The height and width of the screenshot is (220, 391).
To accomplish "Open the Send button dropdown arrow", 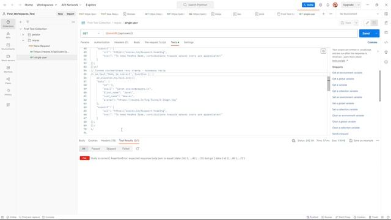I will coord(376,34).
